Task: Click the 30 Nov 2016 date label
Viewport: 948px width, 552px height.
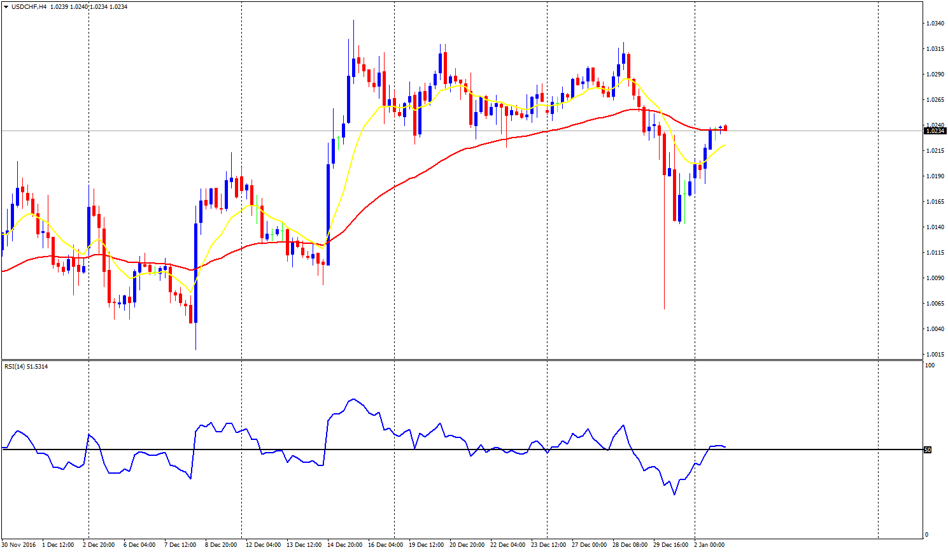Action: (x=18, y=545)
